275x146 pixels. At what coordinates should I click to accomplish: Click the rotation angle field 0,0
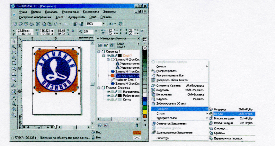click(x=88, y=31)
